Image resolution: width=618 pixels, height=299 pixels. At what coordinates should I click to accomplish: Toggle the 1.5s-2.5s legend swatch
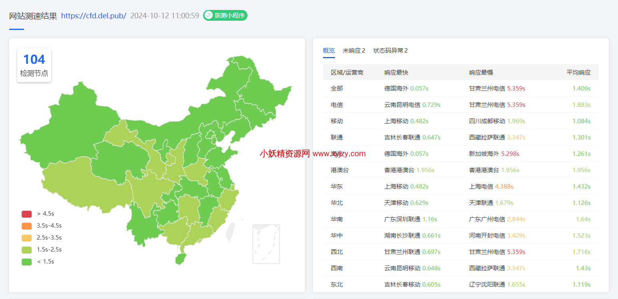(x=27, y=250)
